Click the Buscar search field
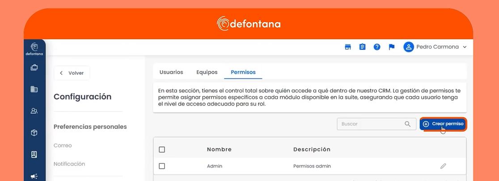The image size is (499, 181). [371, 124]
